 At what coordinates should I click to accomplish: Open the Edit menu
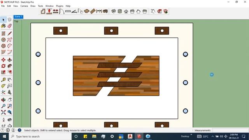(x=9, y=6)
